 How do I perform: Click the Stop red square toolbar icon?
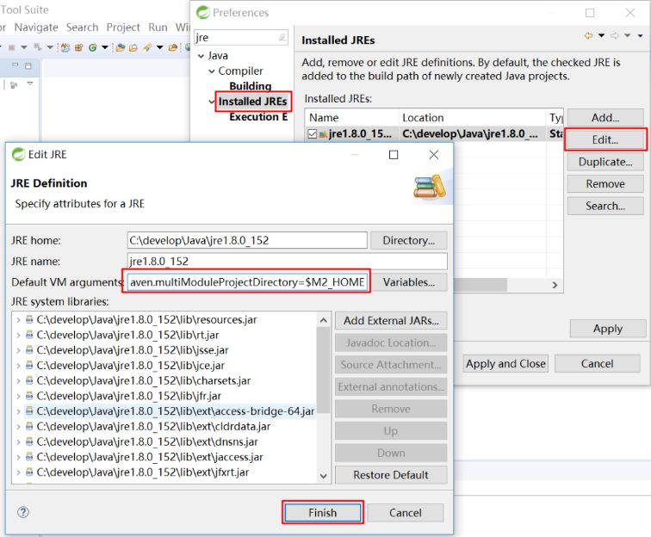point(12,47)
